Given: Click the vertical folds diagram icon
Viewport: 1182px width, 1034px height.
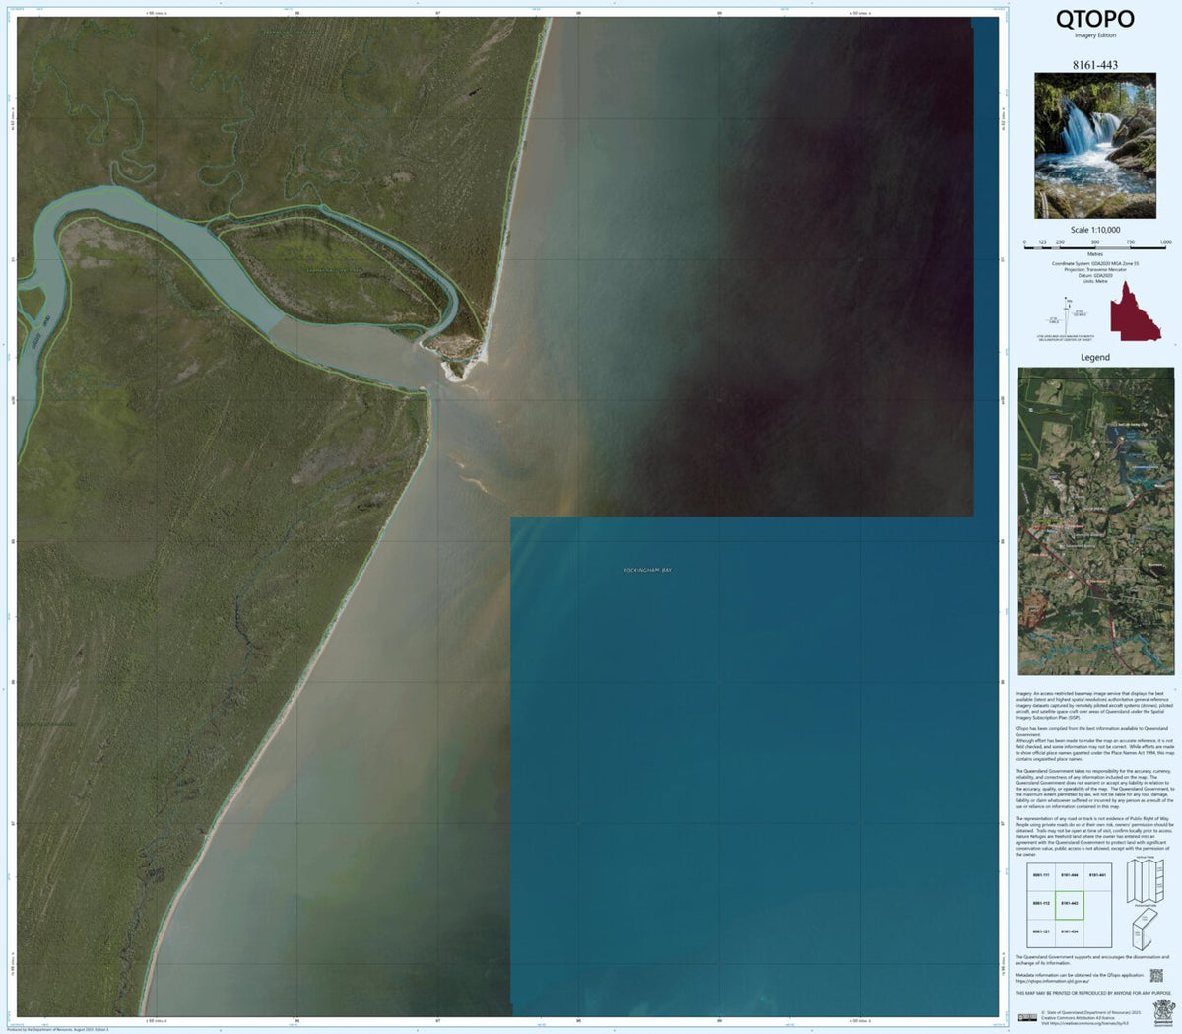Looking at the screenshot, I should pyautogui.click(x=1145, y=881).
